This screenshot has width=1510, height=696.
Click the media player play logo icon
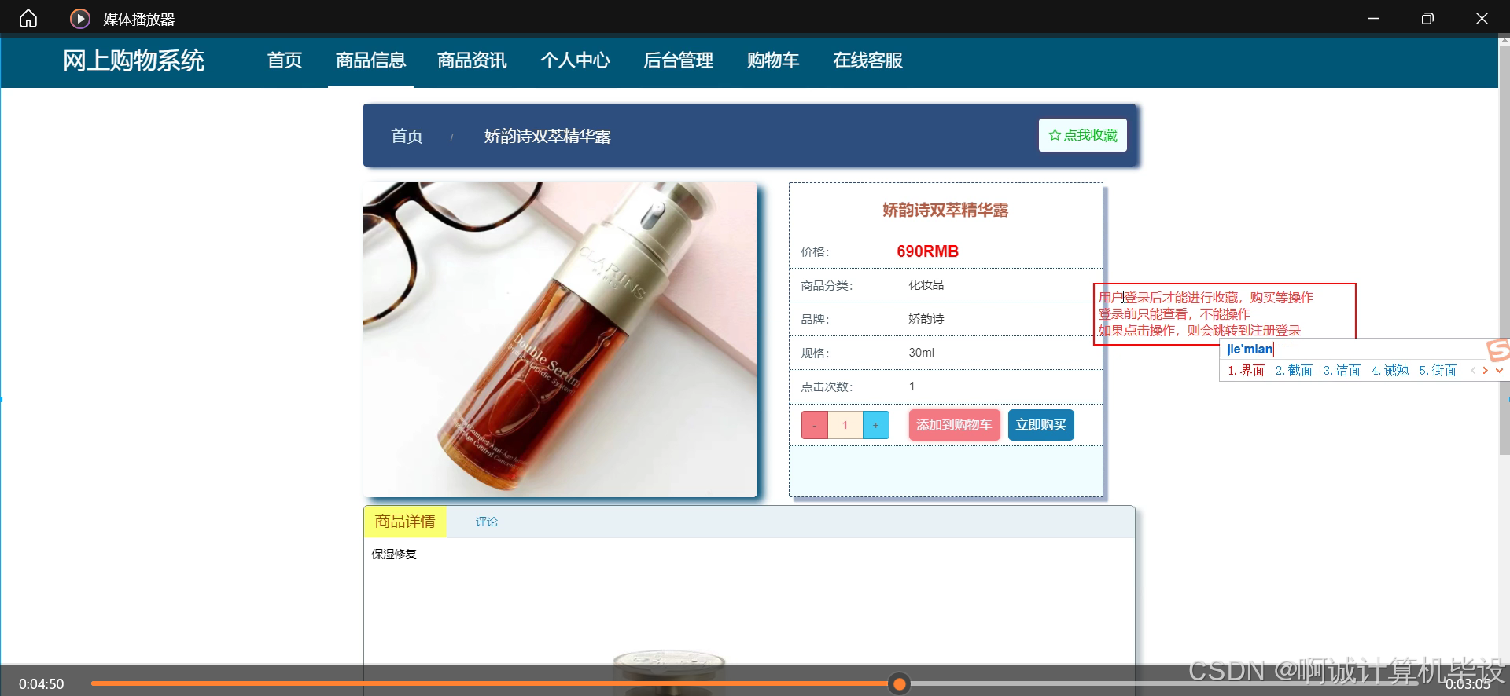(x=80, y=18)
